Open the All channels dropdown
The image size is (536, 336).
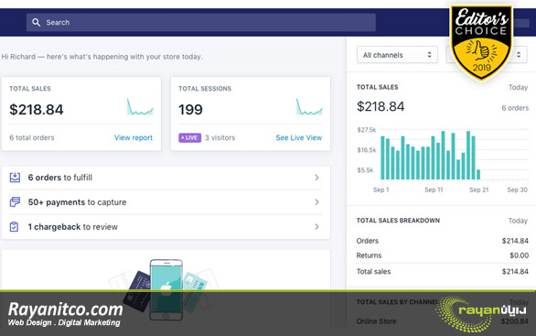[x=397, y=55]
